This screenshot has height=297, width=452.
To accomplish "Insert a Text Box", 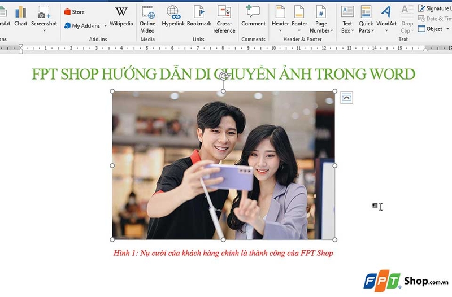I will click(x=347, y=20).
